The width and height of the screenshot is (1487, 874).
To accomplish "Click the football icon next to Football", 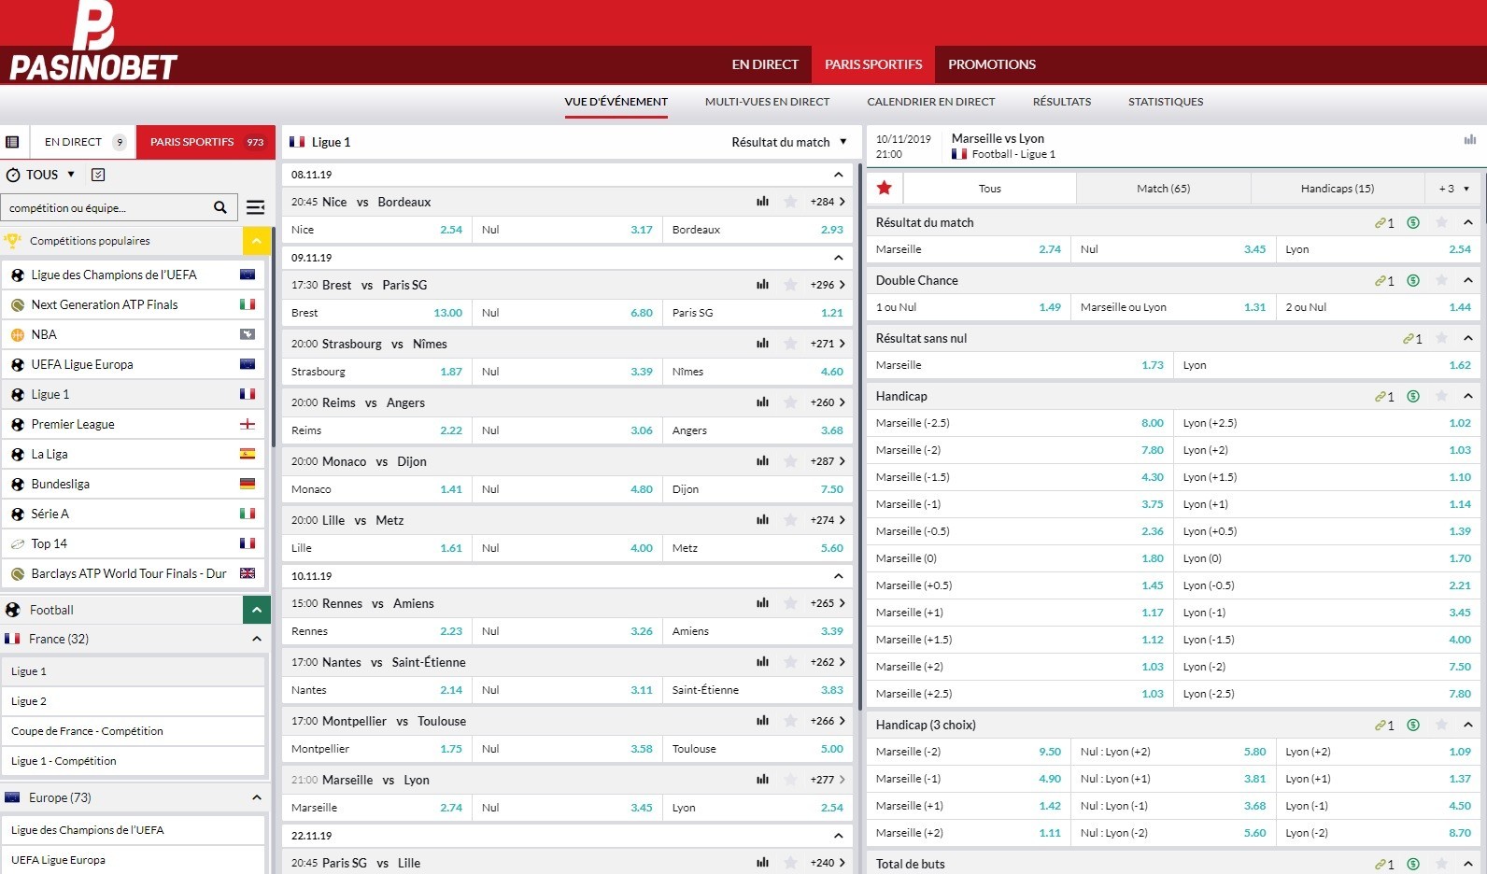I will (x=13, y=610).
